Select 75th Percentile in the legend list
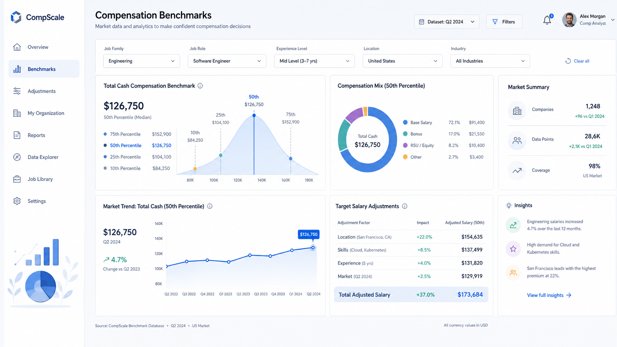The height and width of the screenshot is (347, 617). (137, 134)
